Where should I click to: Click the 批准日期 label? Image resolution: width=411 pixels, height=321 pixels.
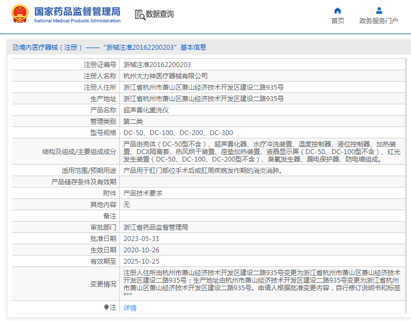[103, 239]
